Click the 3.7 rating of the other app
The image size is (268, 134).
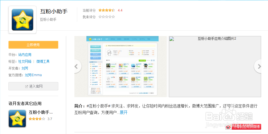tap(50, 119)
